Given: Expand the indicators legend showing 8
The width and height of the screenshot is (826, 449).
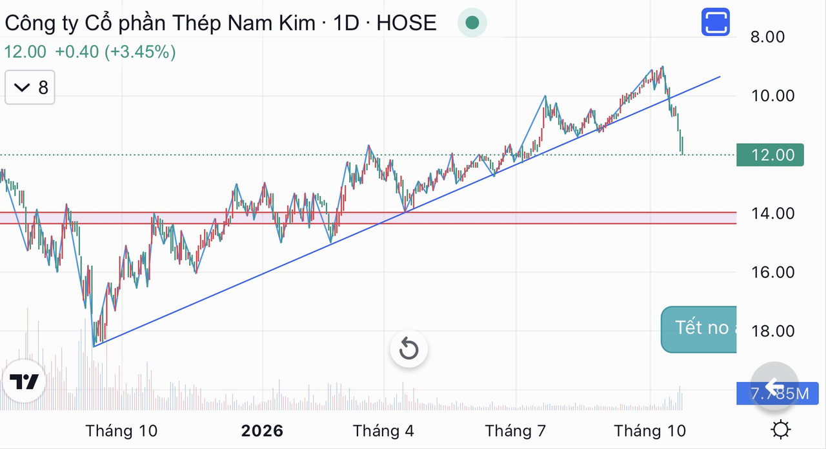Looking at the screenshot, I should pyautogui.click(x=30, y=87).
